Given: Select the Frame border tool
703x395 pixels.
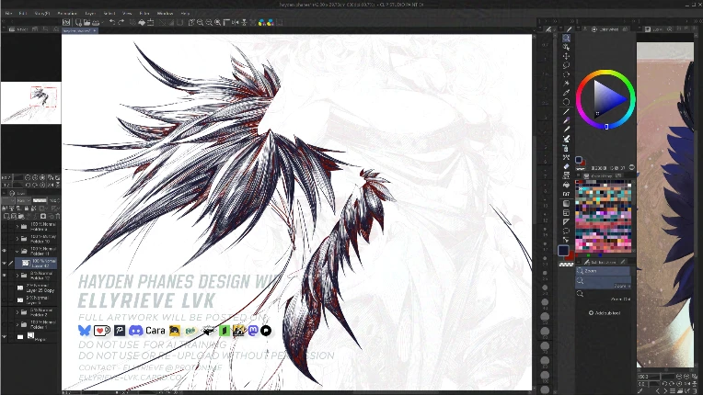Looking at the screenshot, I should pos(566,212).
